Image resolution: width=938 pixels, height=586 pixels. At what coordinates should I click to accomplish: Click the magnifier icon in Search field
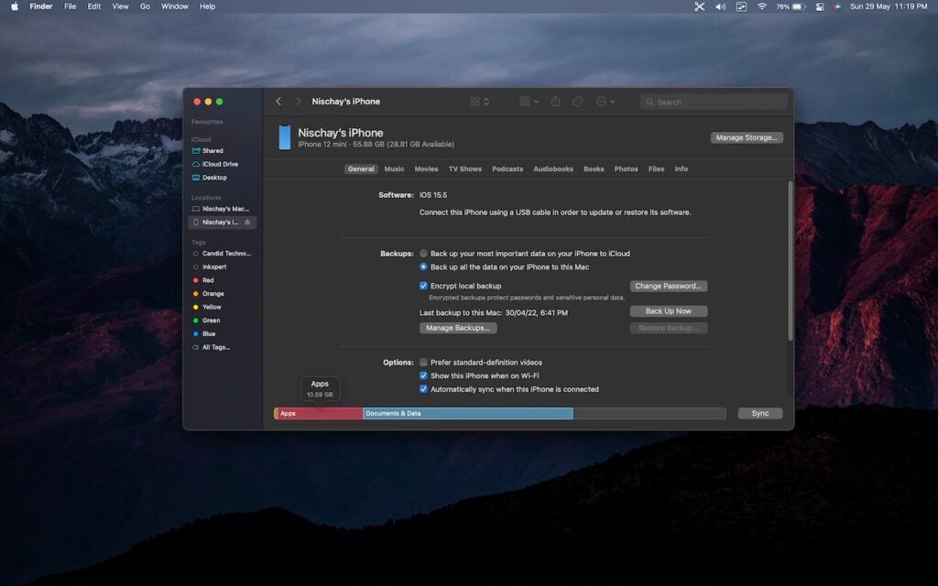pos(649,103)
